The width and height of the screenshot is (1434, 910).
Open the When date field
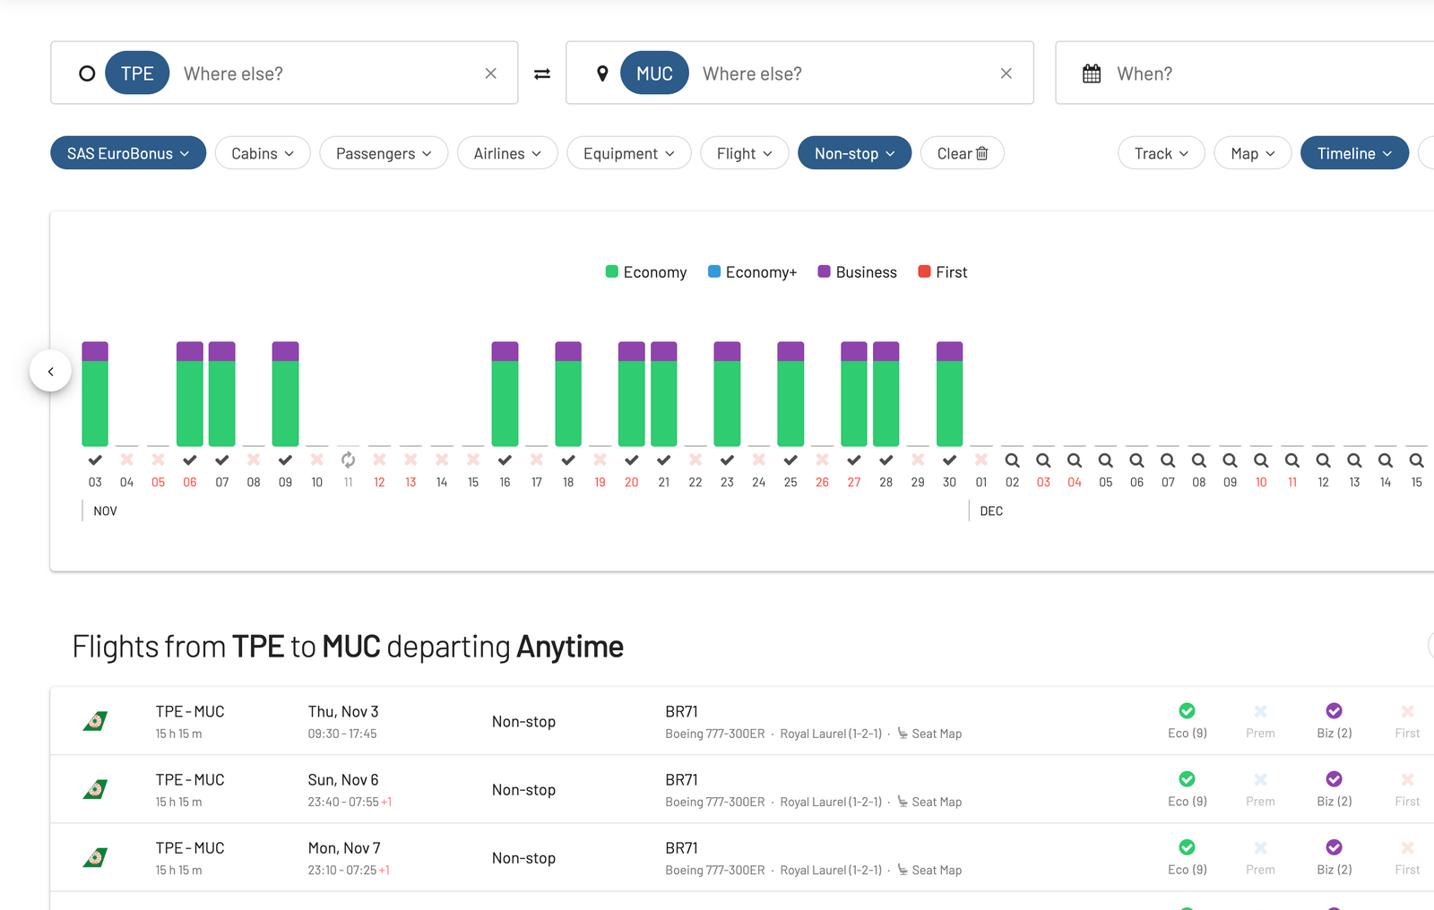pos(1245,73)
